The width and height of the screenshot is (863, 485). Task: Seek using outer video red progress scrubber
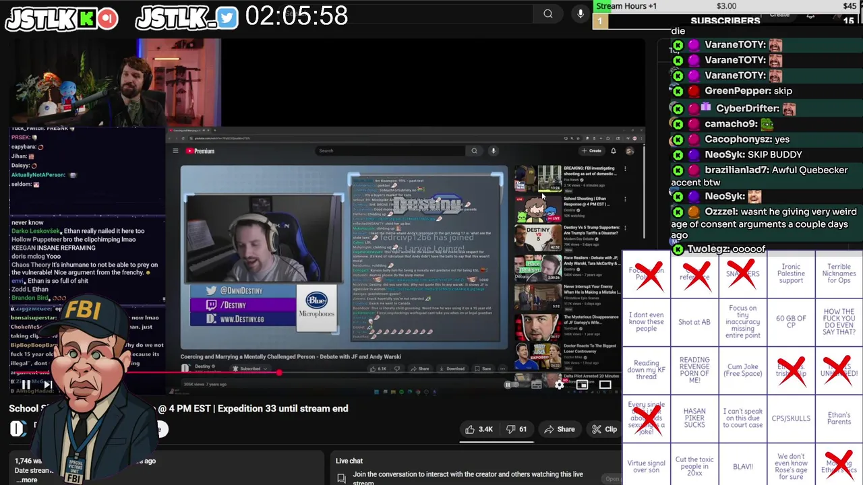[278, 372]
